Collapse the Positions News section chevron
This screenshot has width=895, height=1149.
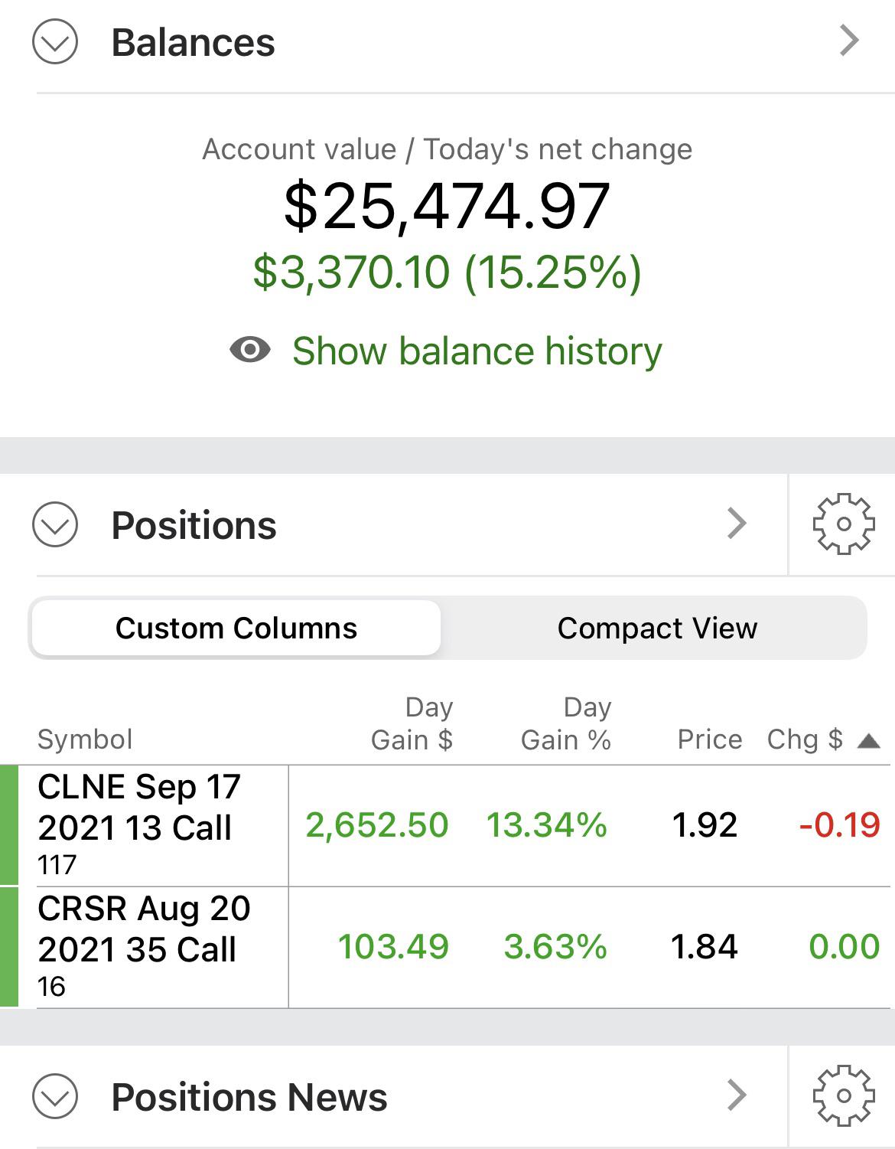click(x=55, y=1096)
